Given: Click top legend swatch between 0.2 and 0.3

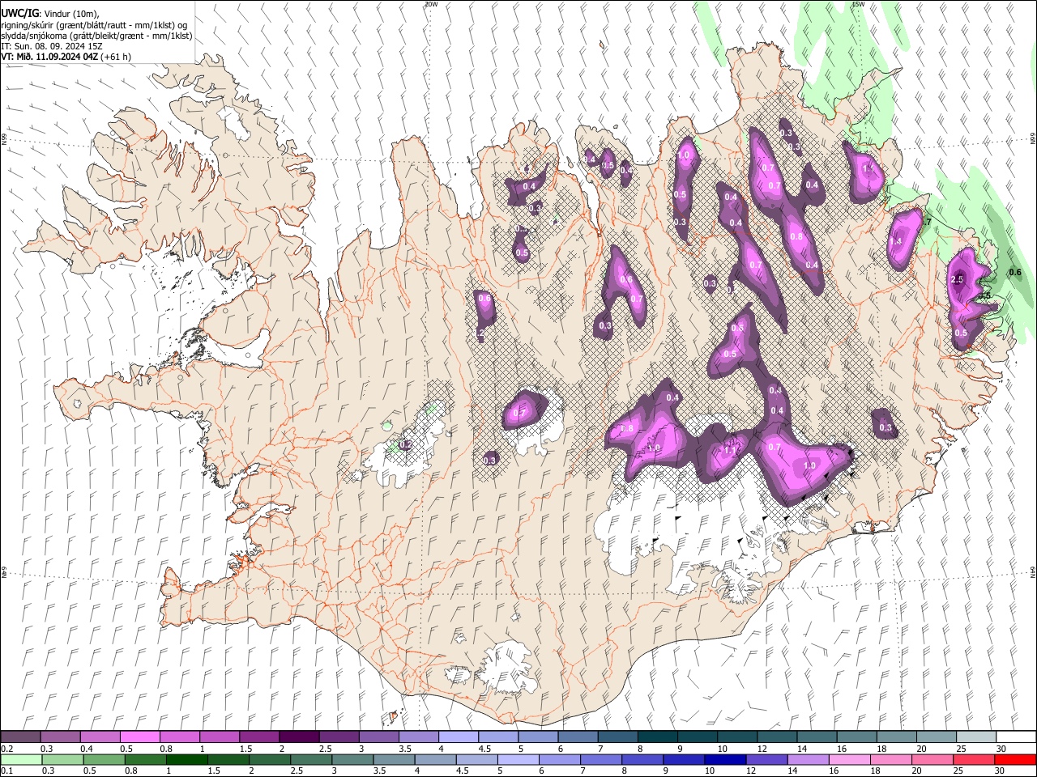Looking at the screenshot, I should pyautogui.click(x=20, y=737).
